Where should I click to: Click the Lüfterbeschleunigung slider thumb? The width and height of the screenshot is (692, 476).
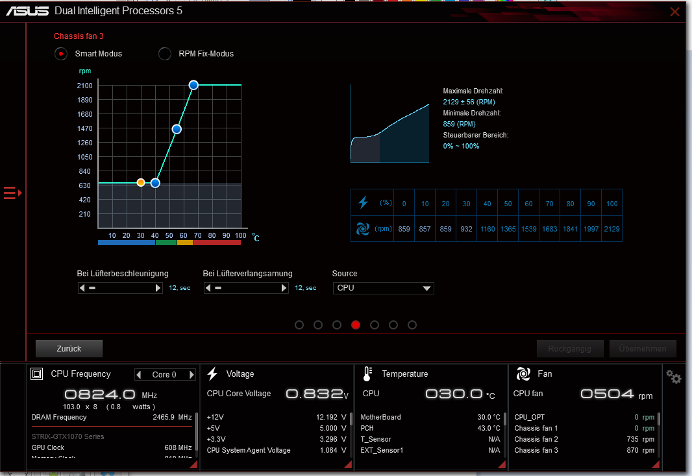(92, 288)
